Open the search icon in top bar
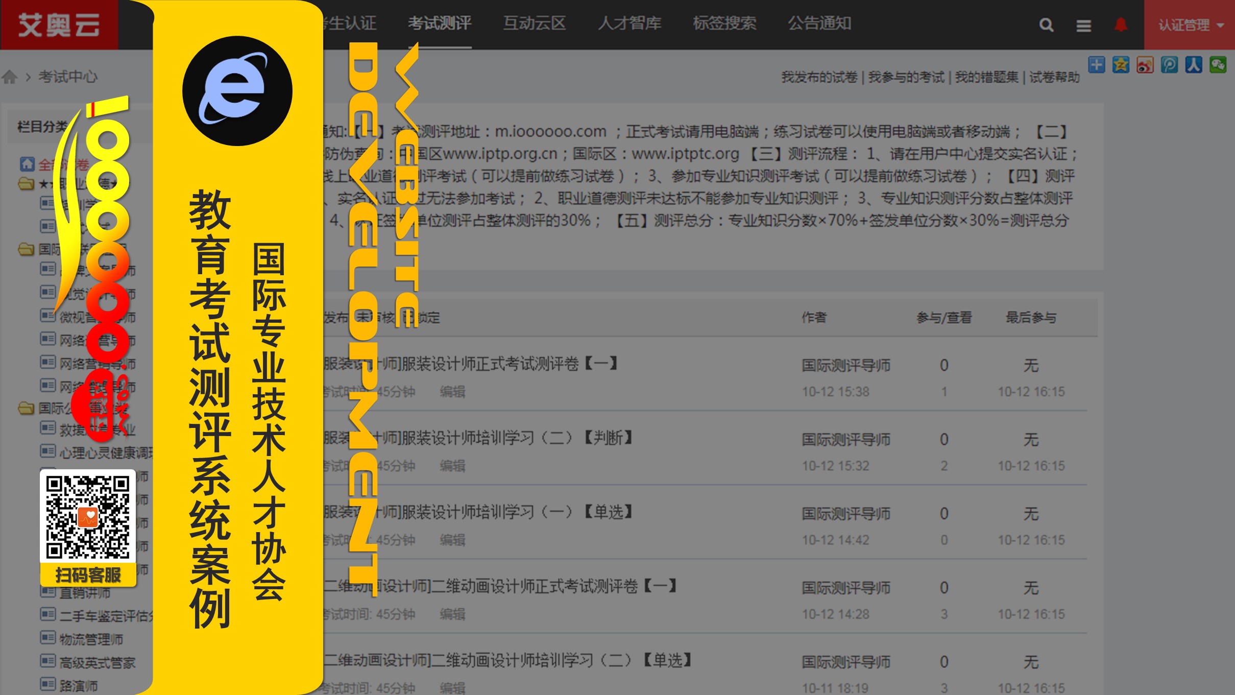The height and width of the screenshot is (695, 1235). tap(1046, 25)
